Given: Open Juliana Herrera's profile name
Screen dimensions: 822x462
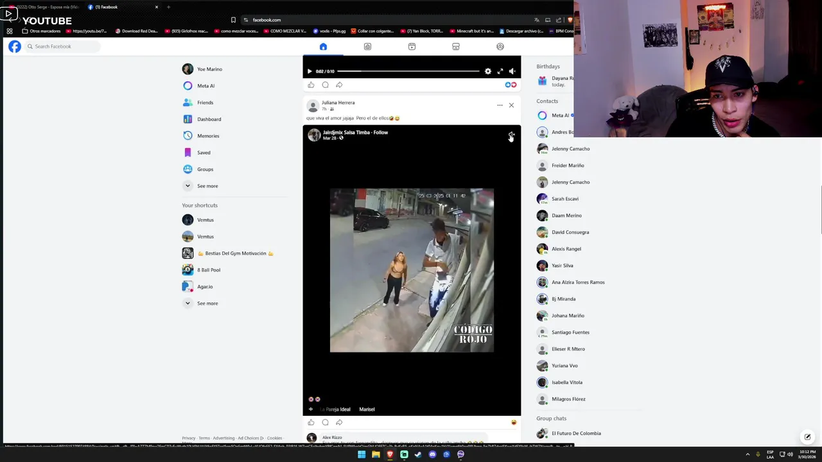Looking at the screenshot, I should tap(338, 103).
